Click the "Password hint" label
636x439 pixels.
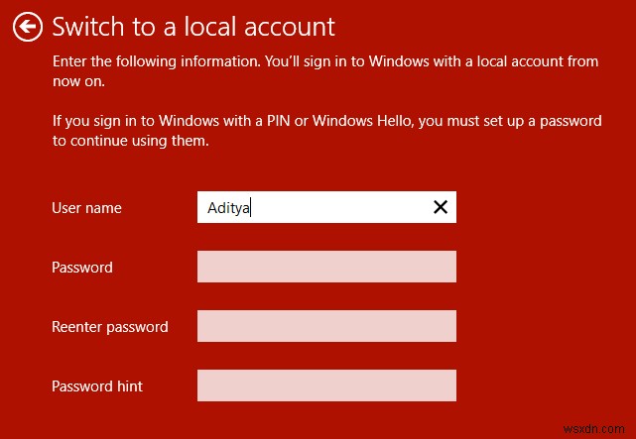point(97,386)
